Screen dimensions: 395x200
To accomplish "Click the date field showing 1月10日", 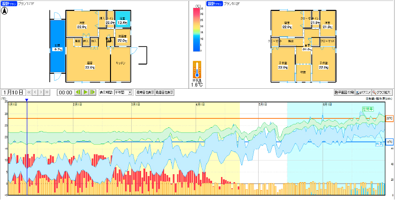I will point(13,92).
